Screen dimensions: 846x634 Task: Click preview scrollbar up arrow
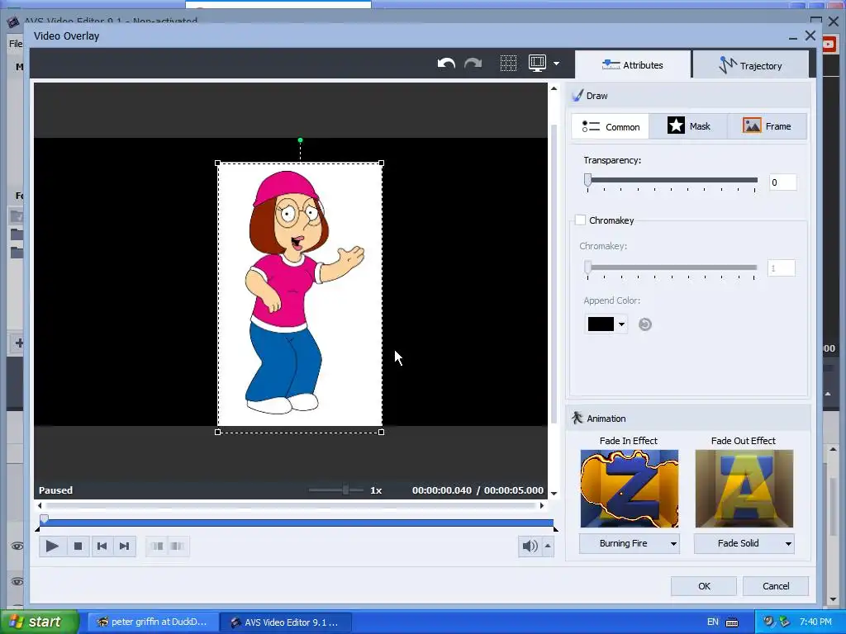[554, 88]
